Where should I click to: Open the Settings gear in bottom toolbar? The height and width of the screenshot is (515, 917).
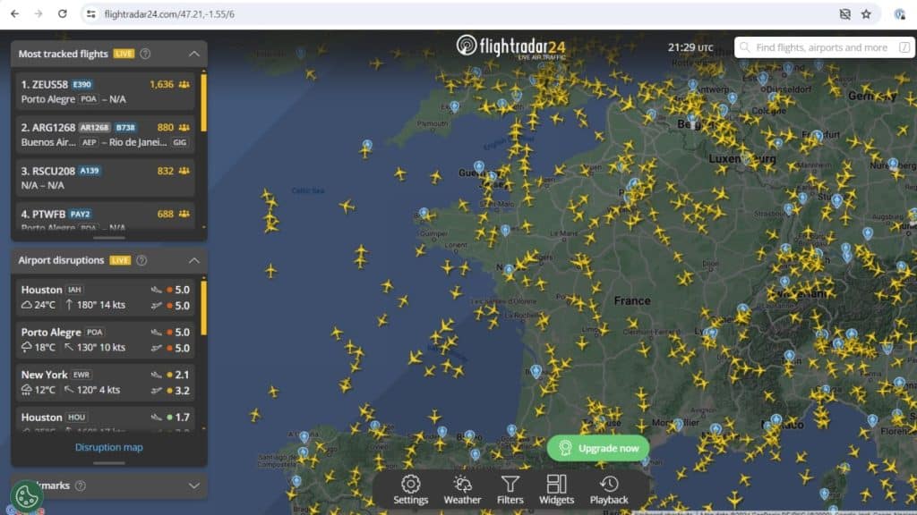click(410, 489)
